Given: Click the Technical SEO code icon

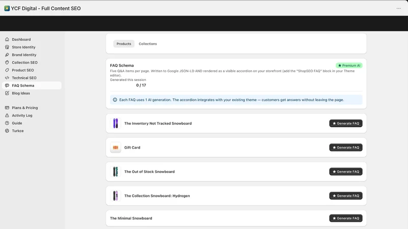Looking at the screenshot, I should [x=7, y=78].
